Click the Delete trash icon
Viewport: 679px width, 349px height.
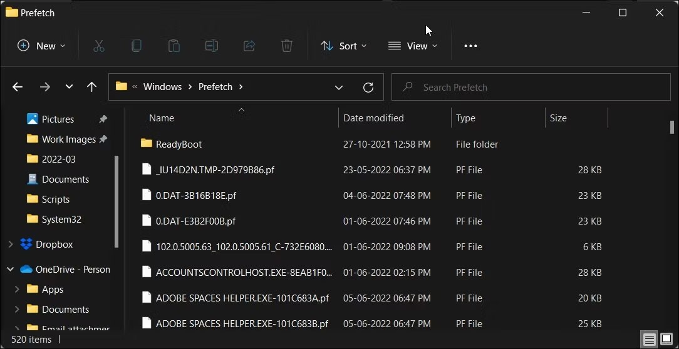tap(286, 46)
